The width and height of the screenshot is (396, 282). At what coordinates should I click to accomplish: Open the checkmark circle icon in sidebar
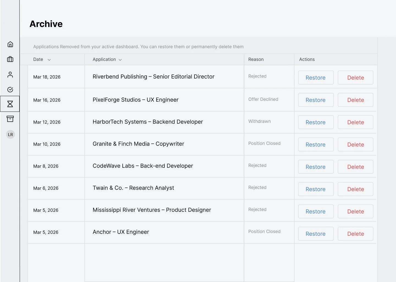point(10,90)
